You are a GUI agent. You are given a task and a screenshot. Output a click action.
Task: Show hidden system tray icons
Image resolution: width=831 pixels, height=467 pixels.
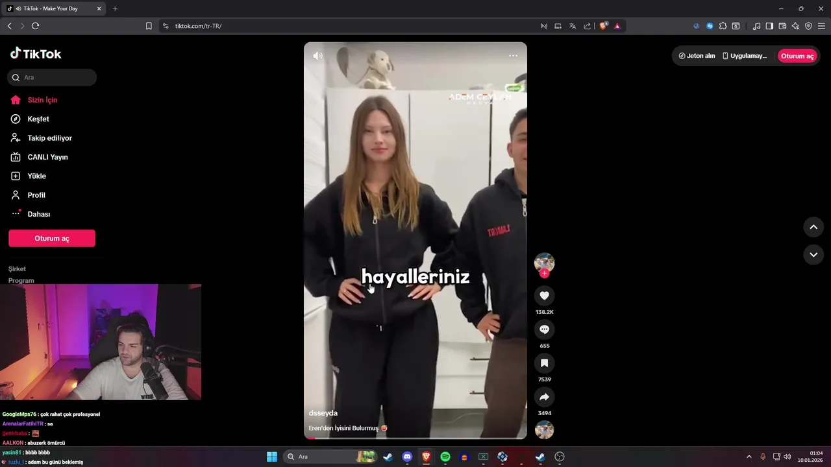(x=749, y=457)
